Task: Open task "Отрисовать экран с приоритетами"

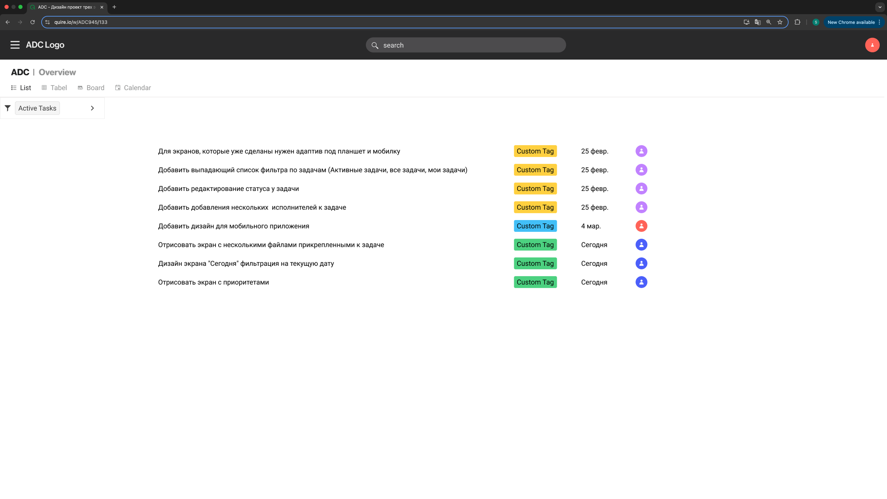Action: tap(213, 282)
